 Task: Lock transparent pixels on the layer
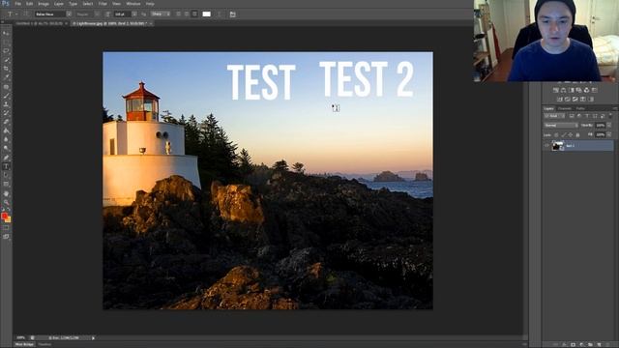point(556,135)
